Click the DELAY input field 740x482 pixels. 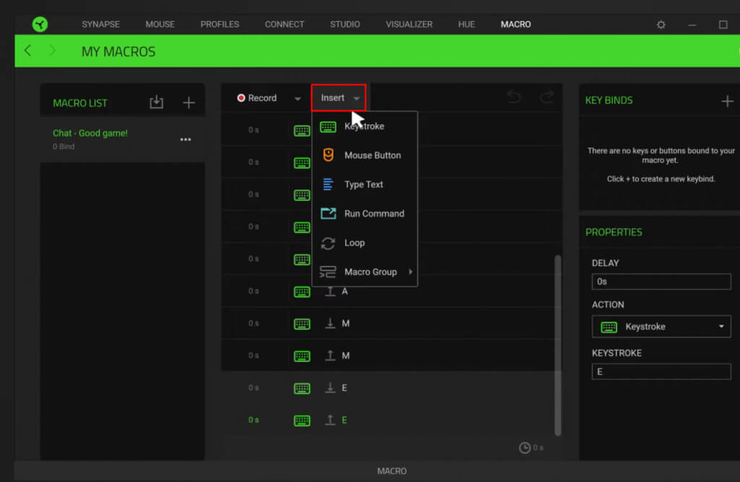click(x=661, y=282)
